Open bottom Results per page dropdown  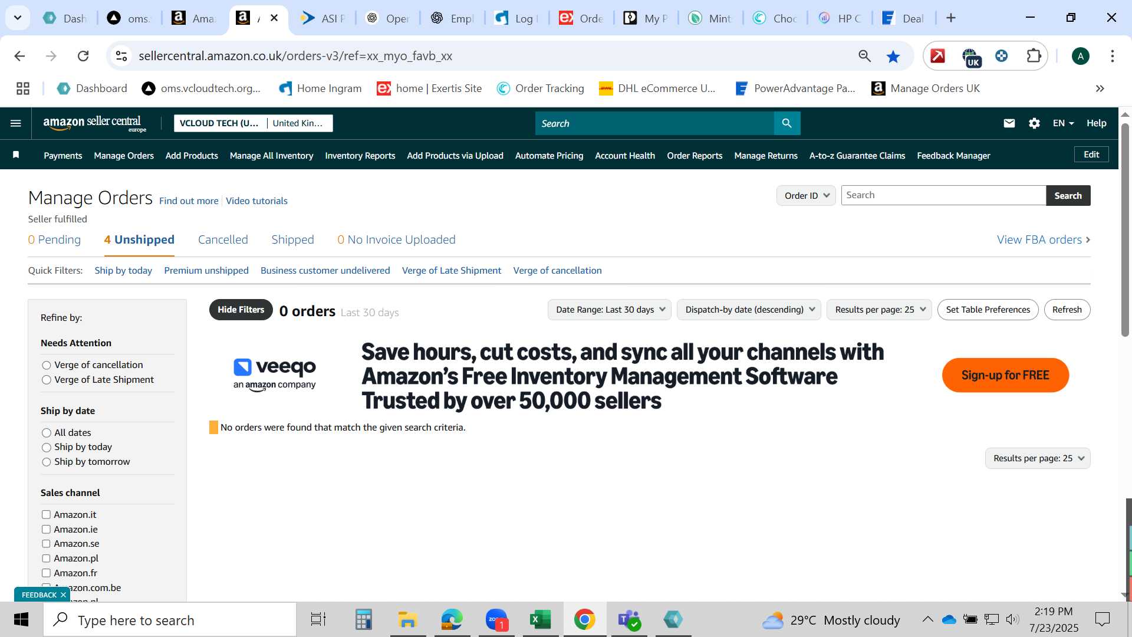[1038, 458]
